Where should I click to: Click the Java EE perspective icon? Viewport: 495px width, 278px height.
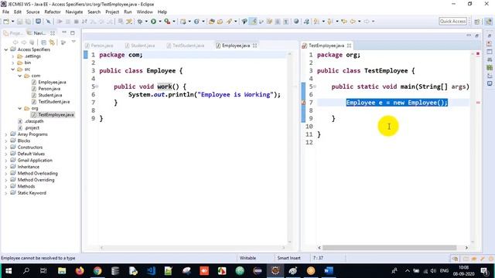[x=489, y=22]
